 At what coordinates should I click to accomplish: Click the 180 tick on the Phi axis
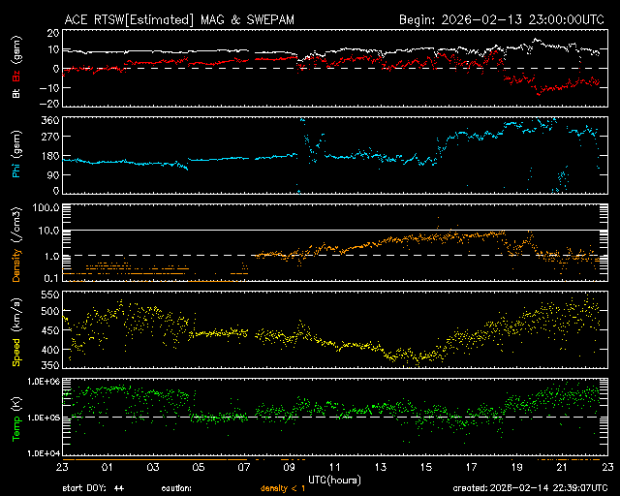(x=50, y=156)
